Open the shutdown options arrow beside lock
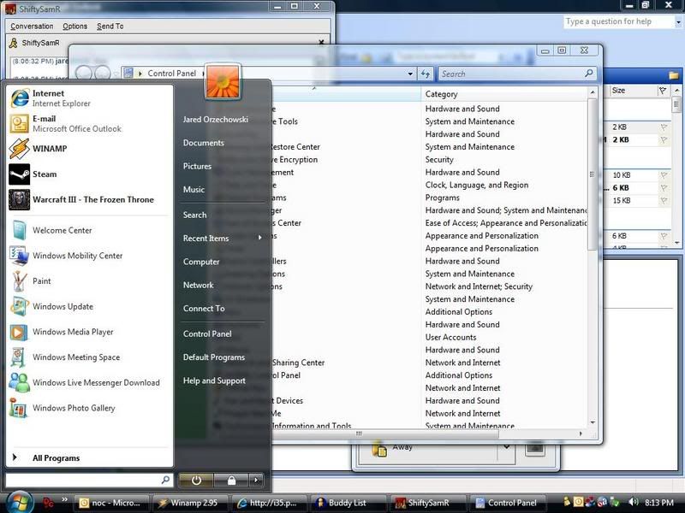This screenshot has height=513, width=685. tap(256, 481)
